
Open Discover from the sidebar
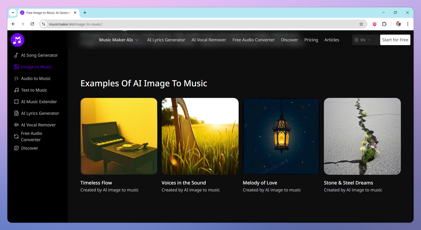coord(16,148)
